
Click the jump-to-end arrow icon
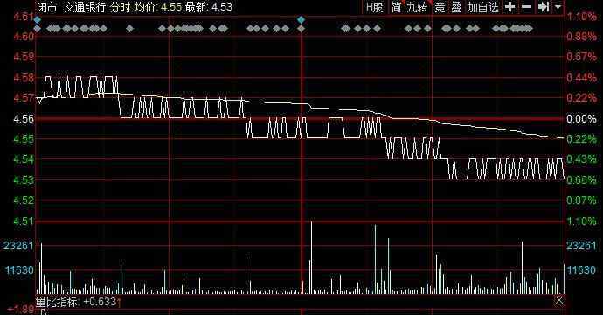544,7
